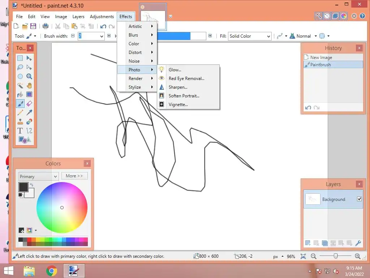The image size is (370, 278).
Task: Open the Primary color dropdown
Action: pyautogui.click(x=38, y=176)
